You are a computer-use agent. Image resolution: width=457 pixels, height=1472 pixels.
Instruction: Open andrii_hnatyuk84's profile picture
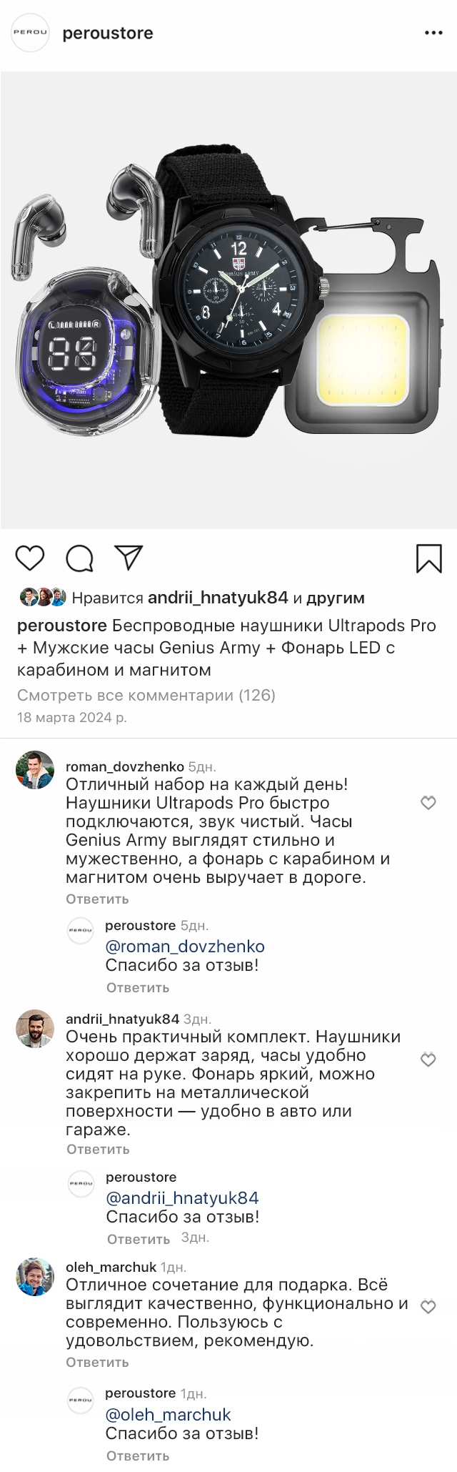tap(35, 1028)
